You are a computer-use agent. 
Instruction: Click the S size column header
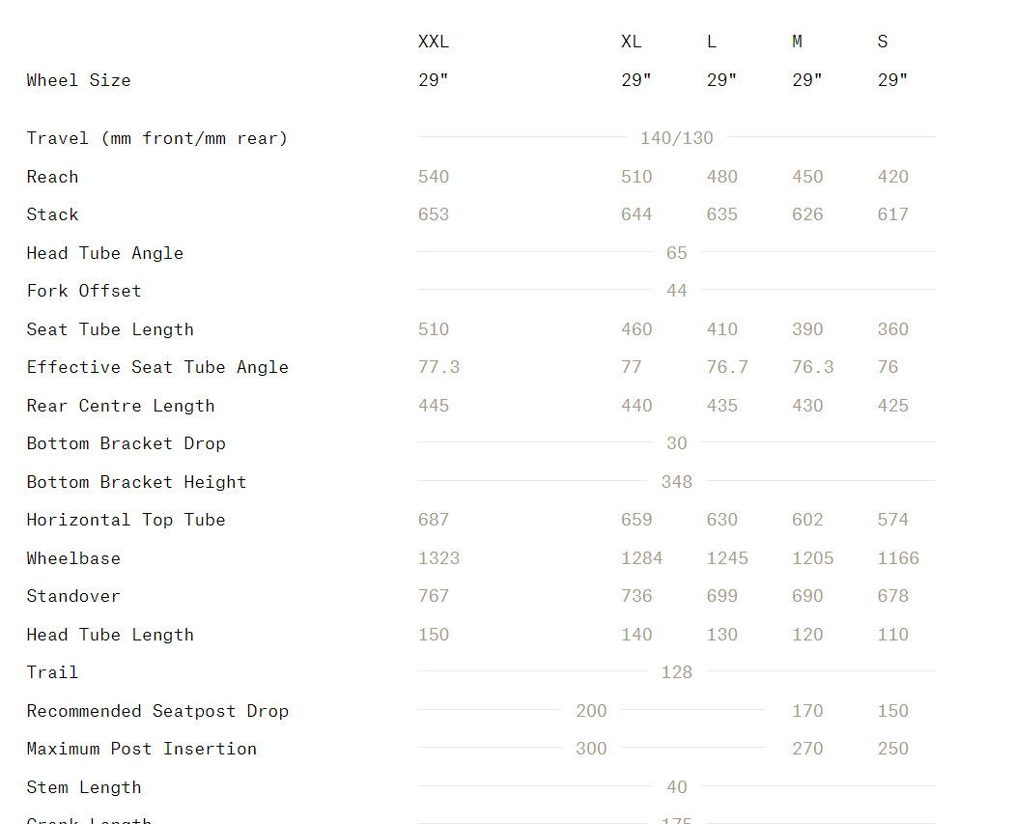pyautogui.click(x=883, y=42)
